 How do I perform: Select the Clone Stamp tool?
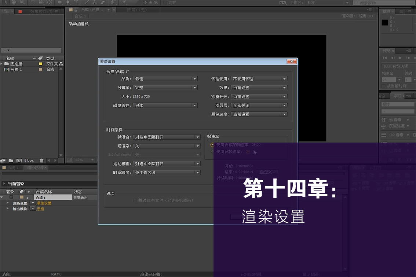click(95, 2)
